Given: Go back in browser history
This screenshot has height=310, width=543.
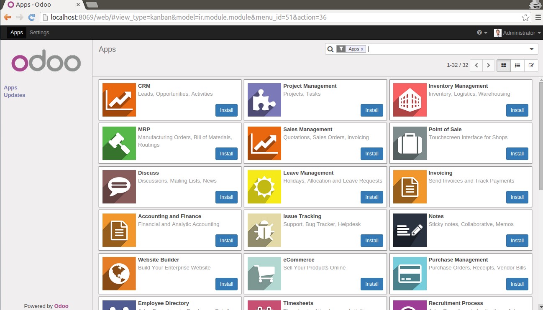Looking at the screenshot, I should [x=7, y=17].
